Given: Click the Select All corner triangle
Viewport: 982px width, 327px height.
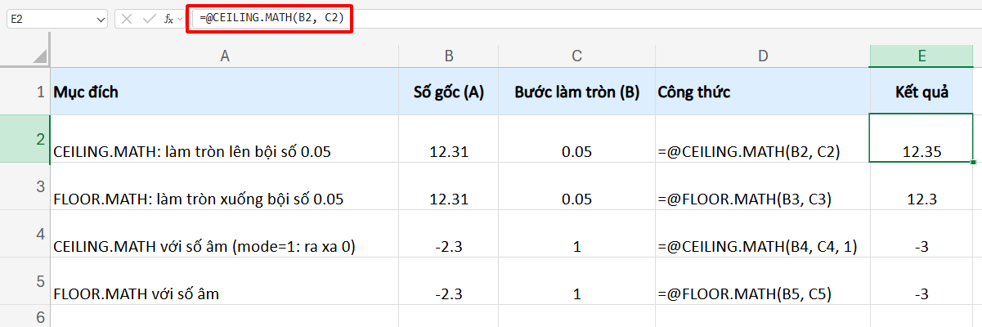Looking at the screenshot, I should [x=39, y=56].
